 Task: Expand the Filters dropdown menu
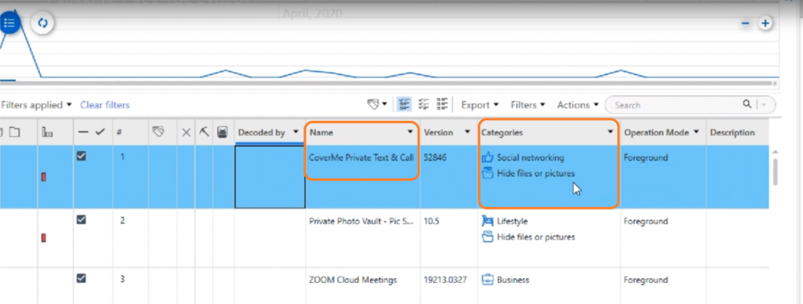point(528,105)
